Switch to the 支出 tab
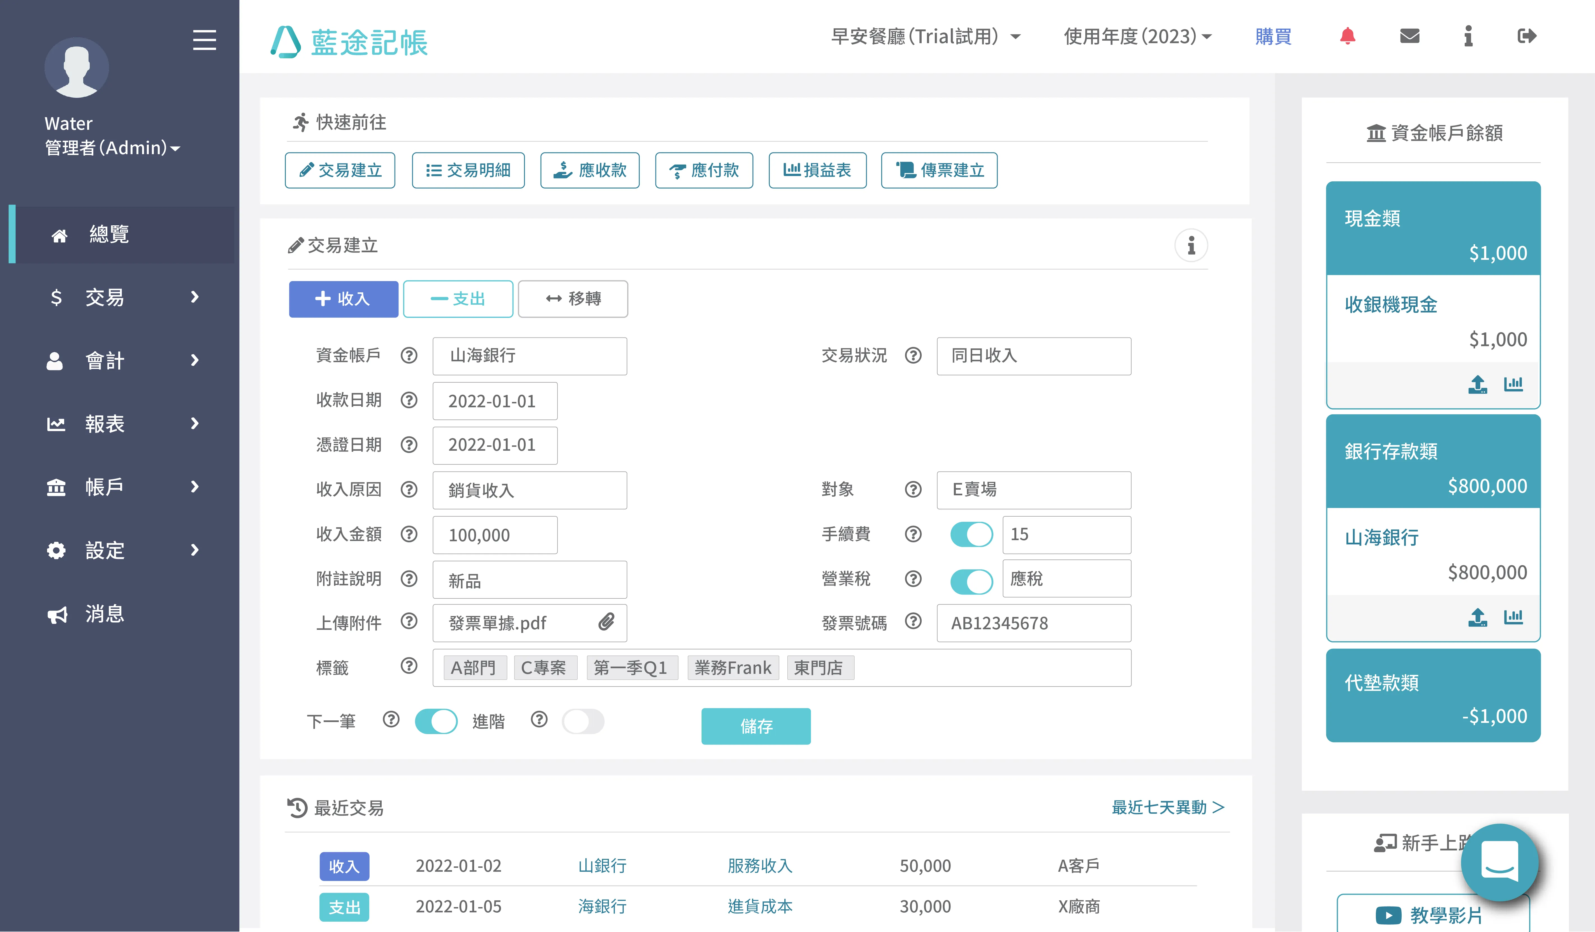The width and height of the screenshot is (1595, 932). pyautogui.click(x=458, y=299)
